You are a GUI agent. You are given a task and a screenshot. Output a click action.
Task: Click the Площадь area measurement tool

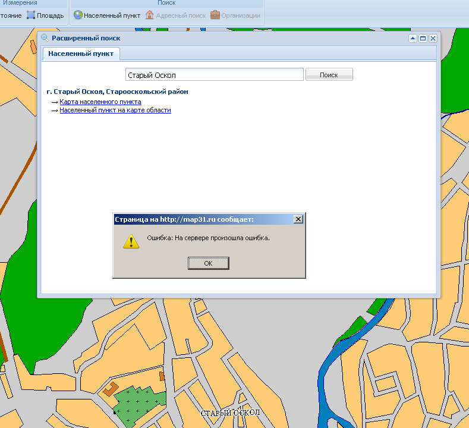tap(45, 15)
